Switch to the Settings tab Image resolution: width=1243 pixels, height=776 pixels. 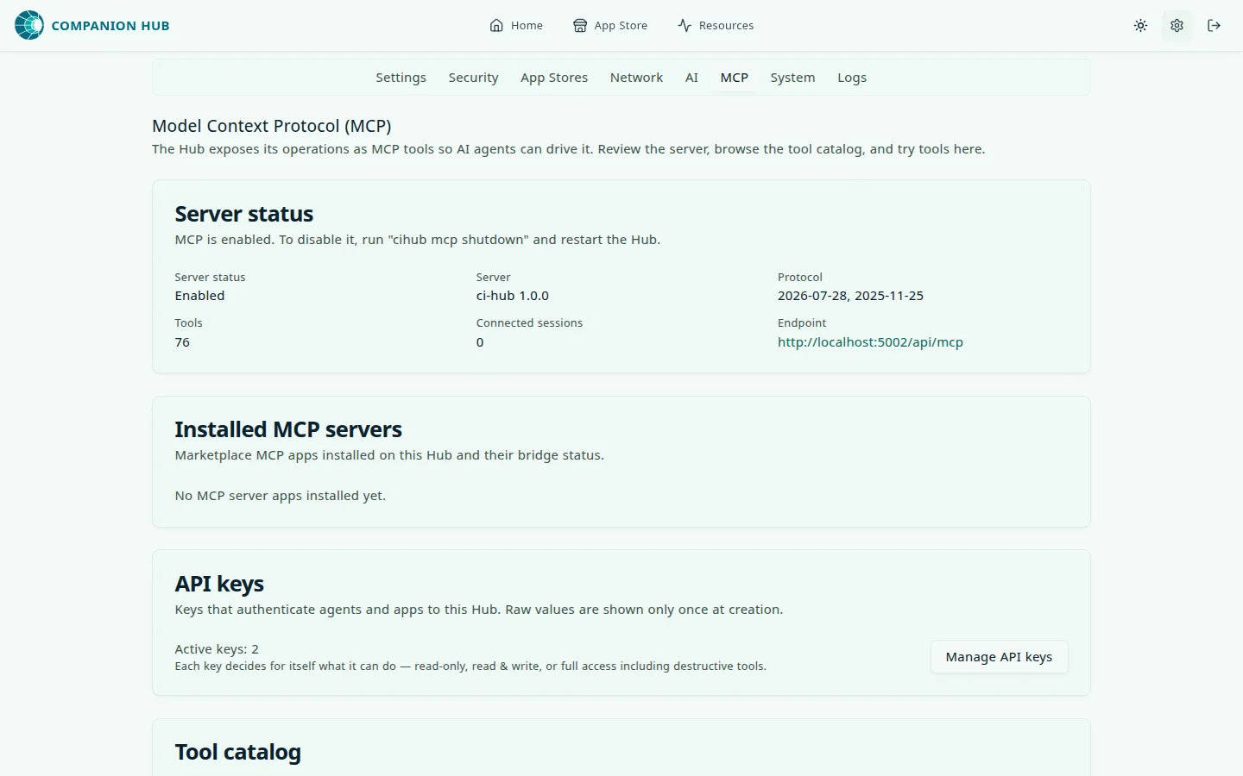[x=401, y=78]
